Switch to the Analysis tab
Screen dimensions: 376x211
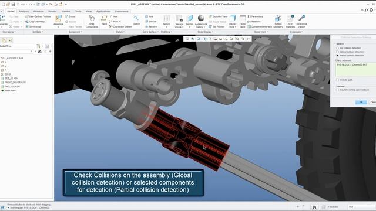coord(23,11)
